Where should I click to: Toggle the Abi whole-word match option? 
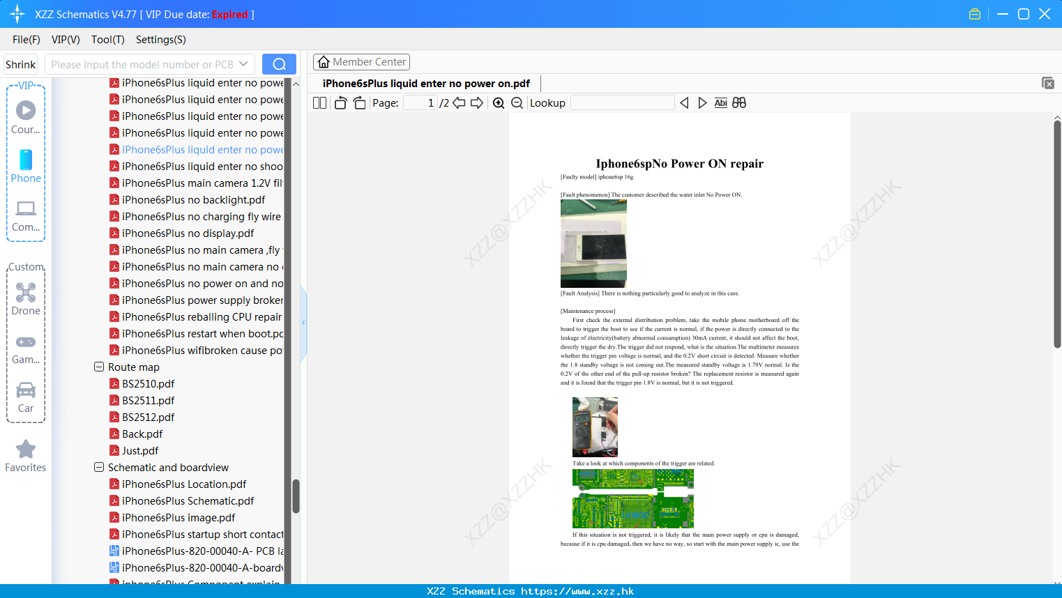coord(721,103)
